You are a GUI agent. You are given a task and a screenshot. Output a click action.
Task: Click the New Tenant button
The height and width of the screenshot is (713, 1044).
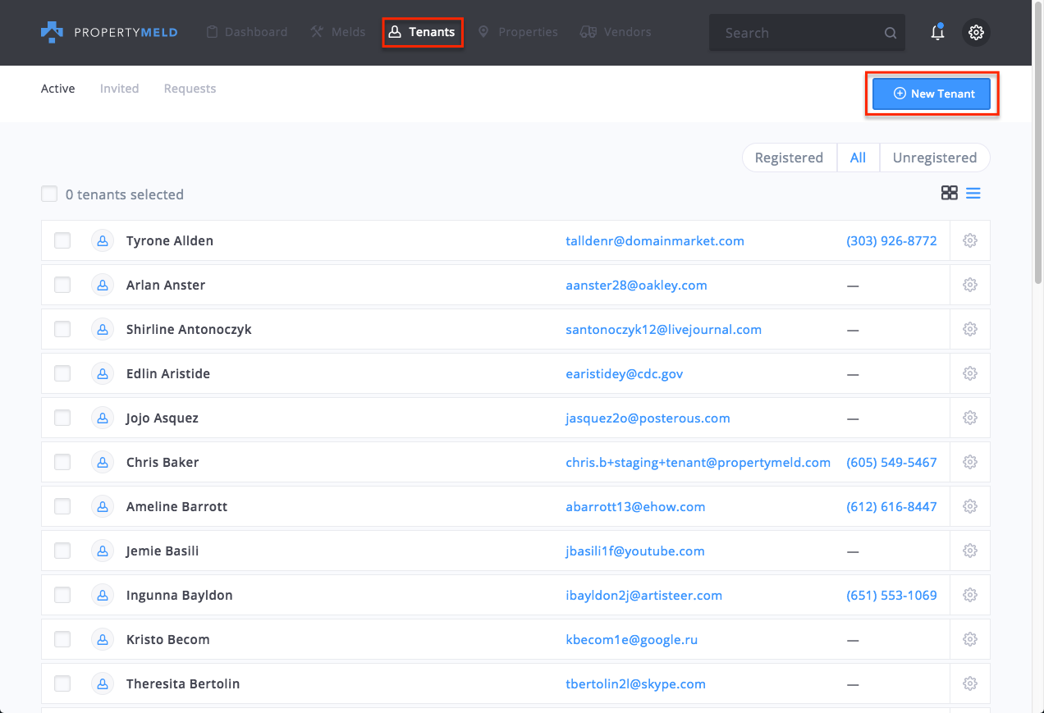pos(932,94)
